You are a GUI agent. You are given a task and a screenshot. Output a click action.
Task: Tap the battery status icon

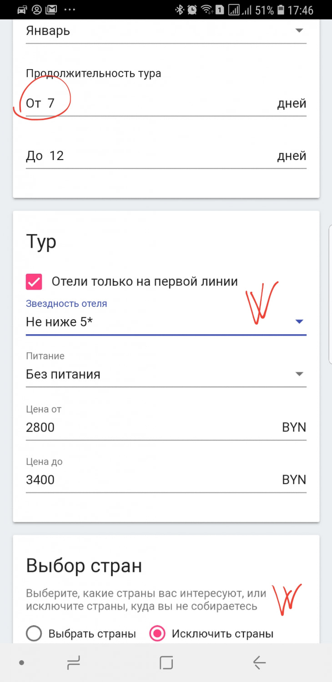click(282, 10)
